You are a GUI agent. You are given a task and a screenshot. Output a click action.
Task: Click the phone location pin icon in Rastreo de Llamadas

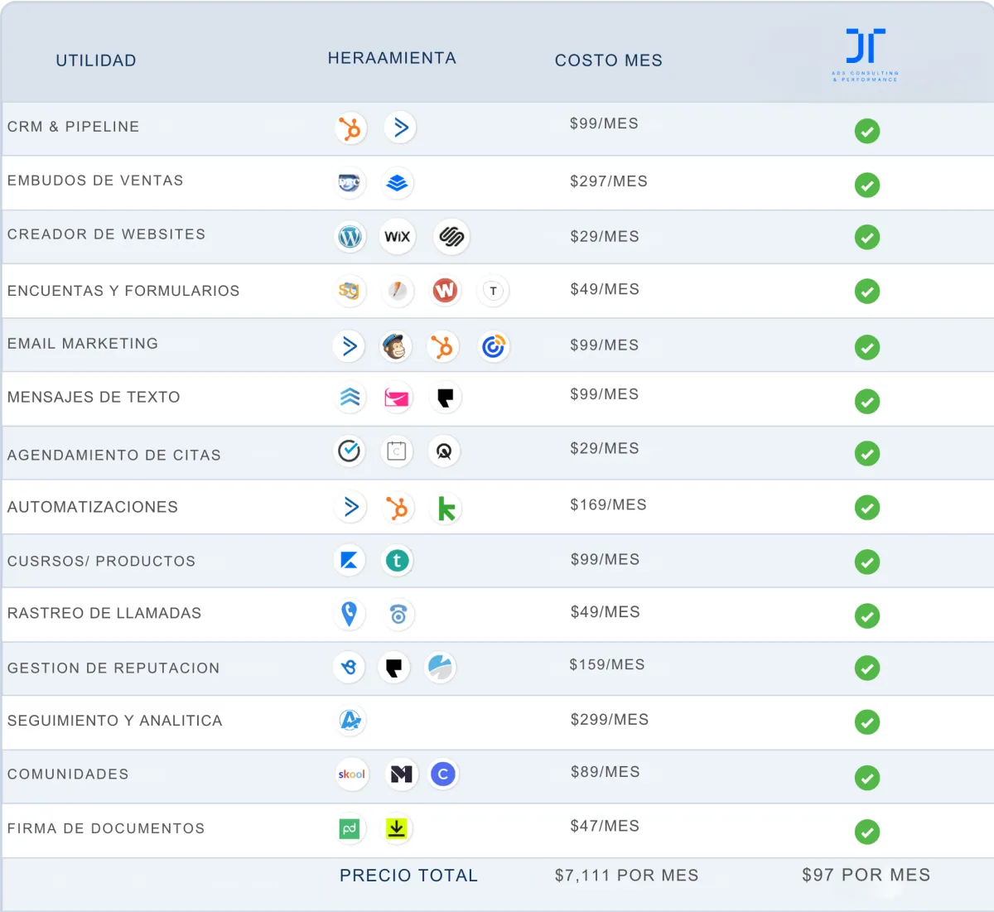350,614
